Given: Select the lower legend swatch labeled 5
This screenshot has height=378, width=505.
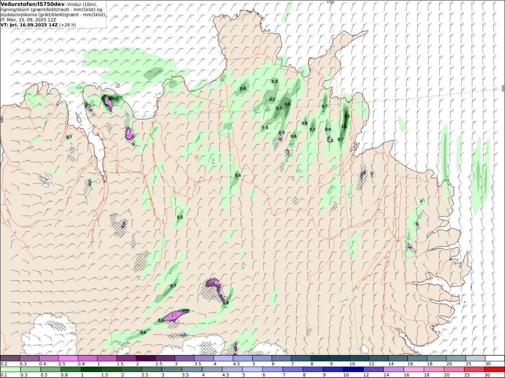Looking at the screenshot, I should click(252, 369).
